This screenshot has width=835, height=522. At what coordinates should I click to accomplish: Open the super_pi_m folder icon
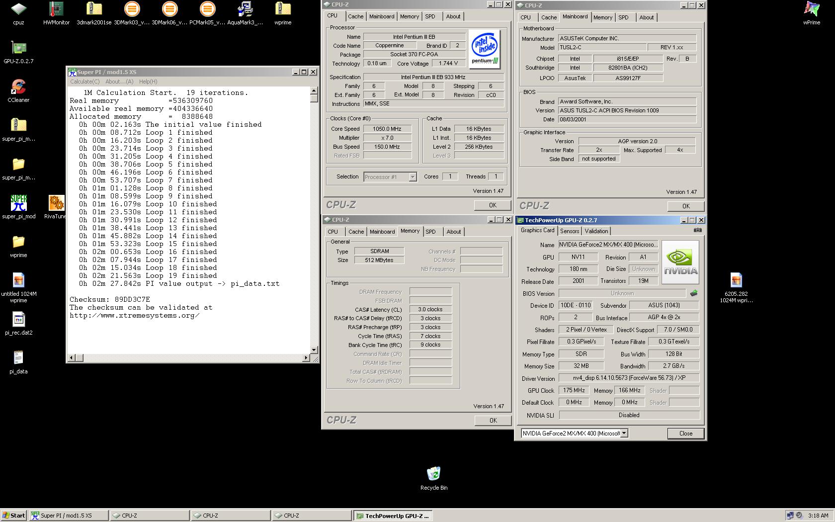[18, 168]
